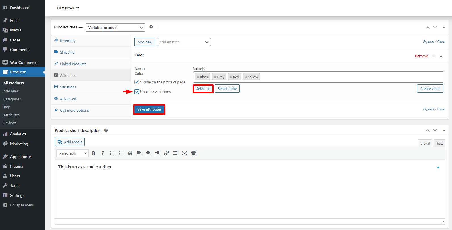
Task: Toggle Italic formatting in editor toolbar
Action: tap(103, 153)
